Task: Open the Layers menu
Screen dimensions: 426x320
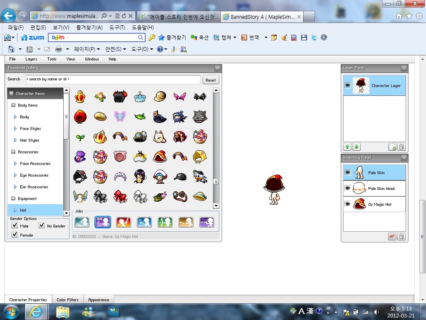Action: (x=31, y=59)
